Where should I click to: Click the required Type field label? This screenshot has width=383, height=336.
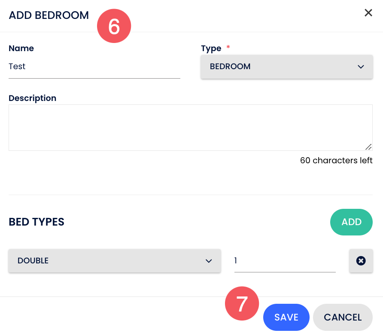[x=211, y=49]
